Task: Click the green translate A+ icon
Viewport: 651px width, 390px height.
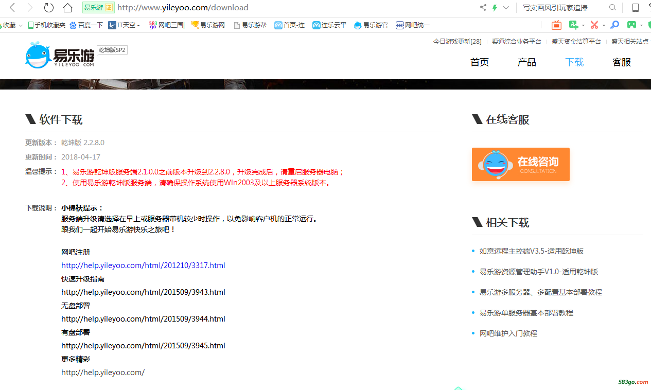Action: point(573,25)
